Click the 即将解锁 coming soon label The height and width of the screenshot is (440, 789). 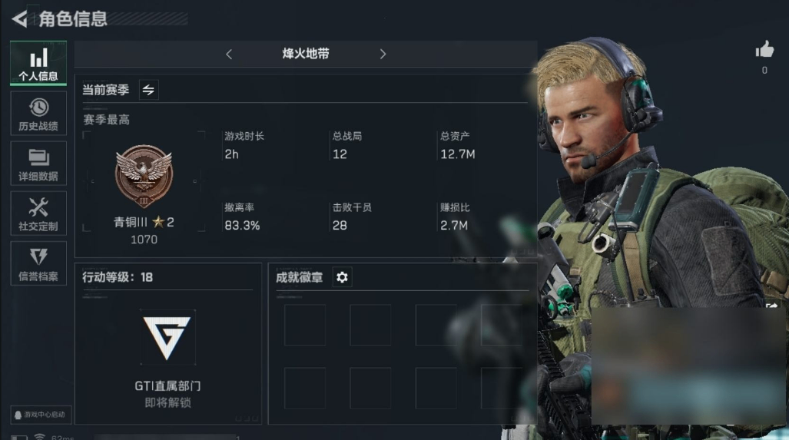click(168, 403)
